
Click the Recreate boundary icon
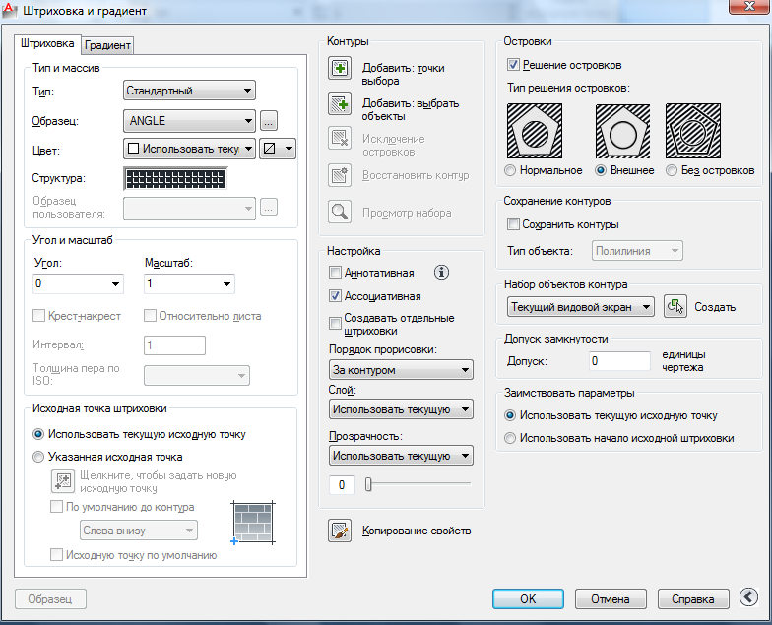tap(339, 175)
